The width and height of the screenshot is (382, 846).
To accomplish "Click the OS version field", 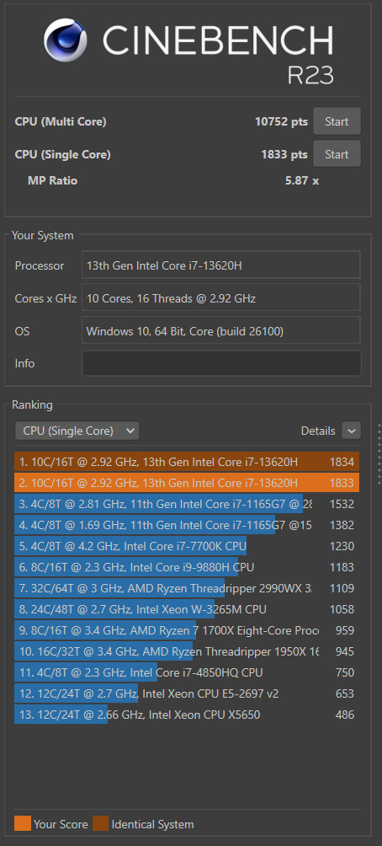I will click(221, 330).
